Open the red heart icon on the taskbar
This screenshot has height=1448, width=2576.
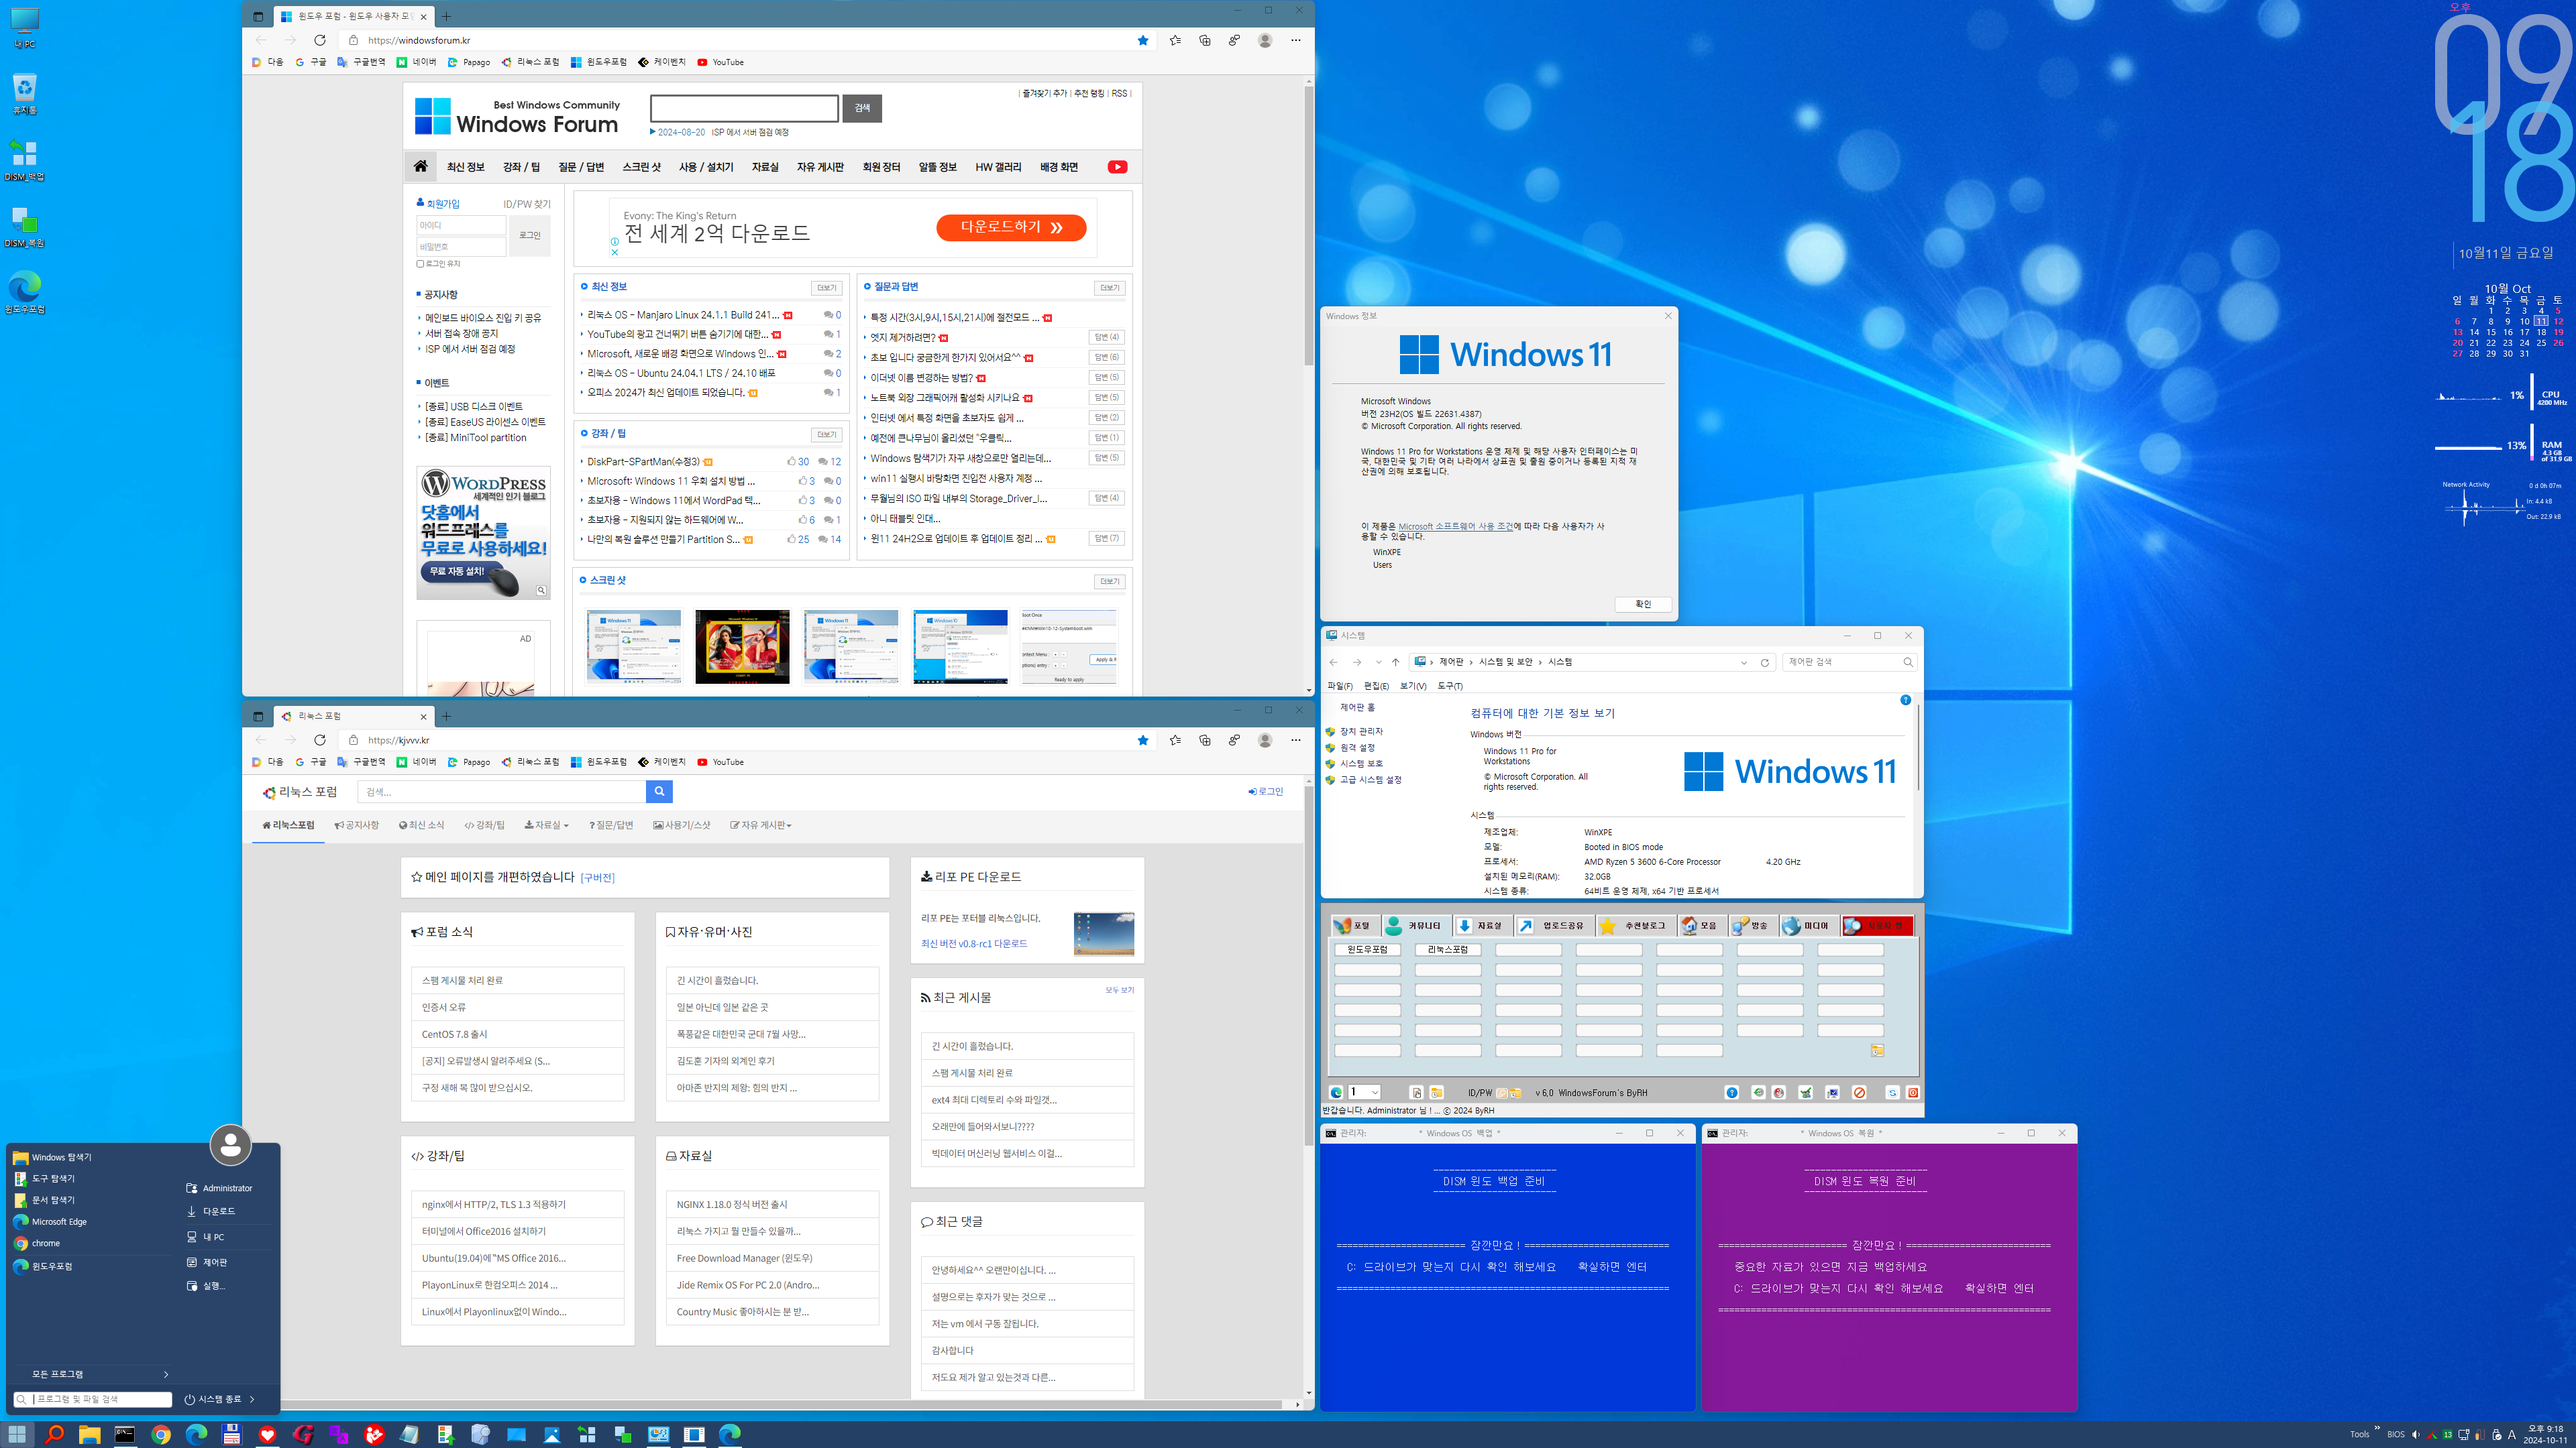pos(267,1434)
